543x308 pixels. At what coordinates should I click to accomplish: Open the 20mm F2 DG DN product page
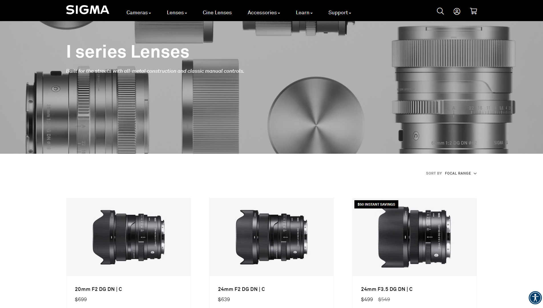(x=98, y=289)
